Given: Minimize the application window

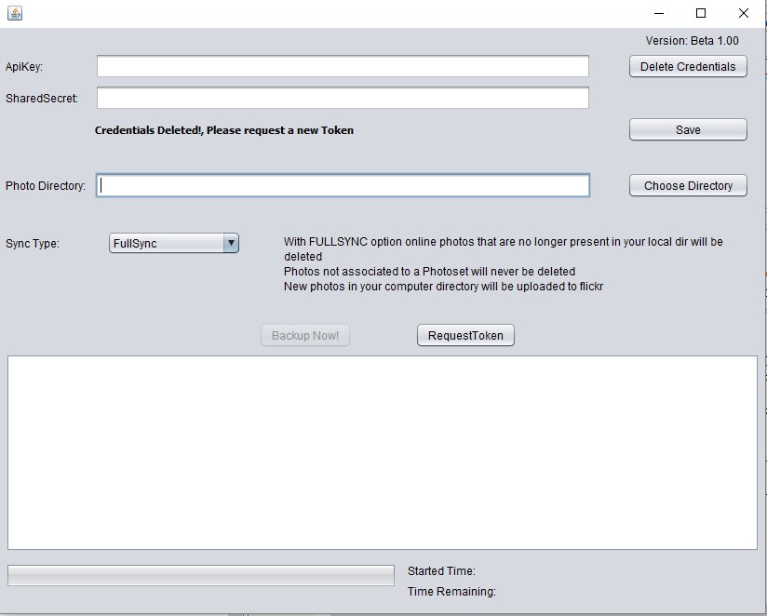Looking at the screenshot, I should [659, 13].
